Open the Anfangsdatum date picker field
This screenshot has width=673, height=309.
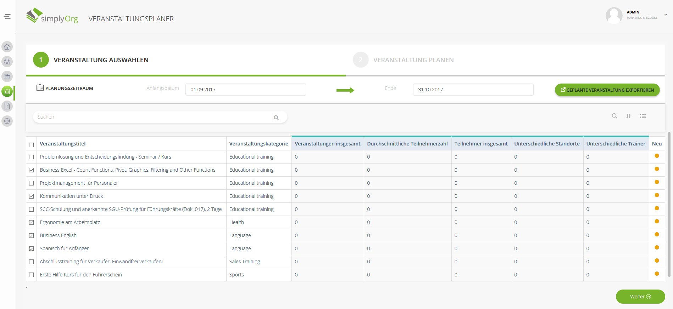point(245,90)
